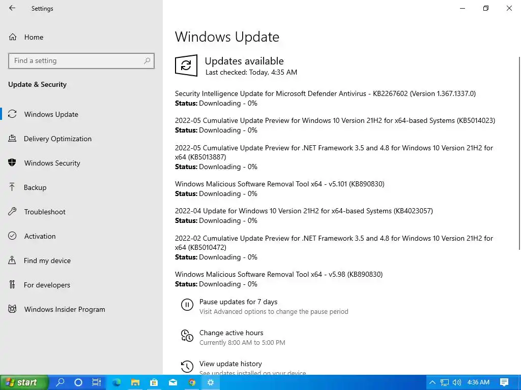Restore down the Settings window
The width and height of the screenshot is (521, 390).
(x=486, y=8)
